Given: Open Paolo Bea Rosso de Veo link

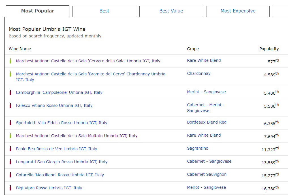Looking at the screenshot, I should click(x=57, y=149).
